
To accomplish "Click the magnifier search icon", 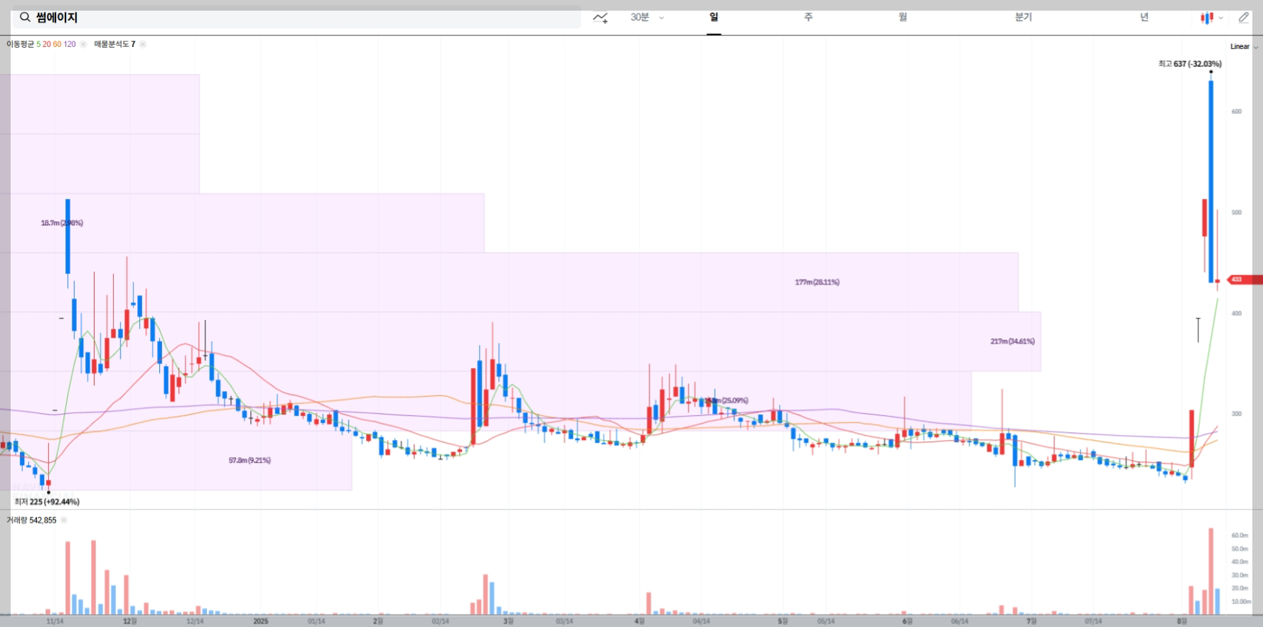I will tap(25, 17).
